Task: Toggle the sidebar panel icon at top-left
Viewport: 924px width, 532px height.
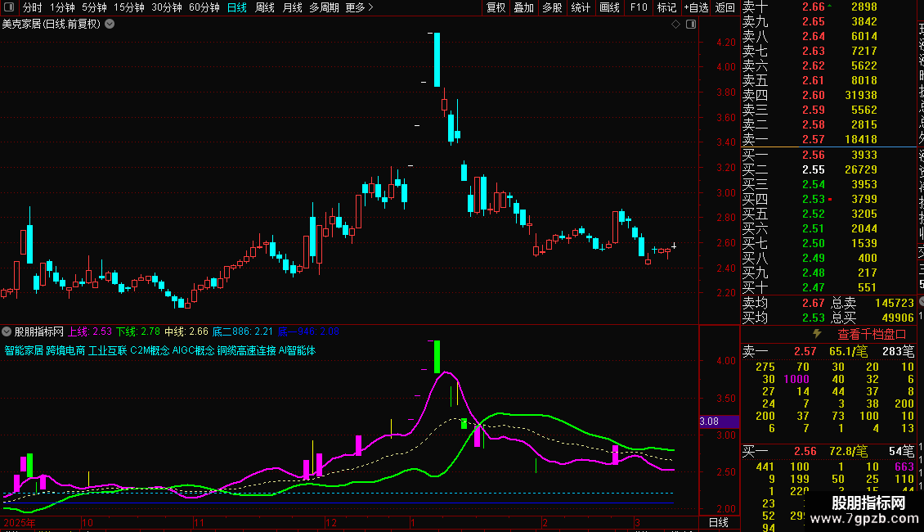Action: pyautogui.click(x=9, y=7)
